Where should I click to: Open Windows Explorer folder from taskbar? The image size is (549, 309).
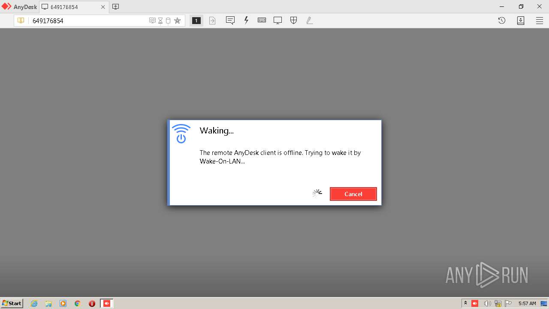[x=48, y=303]
